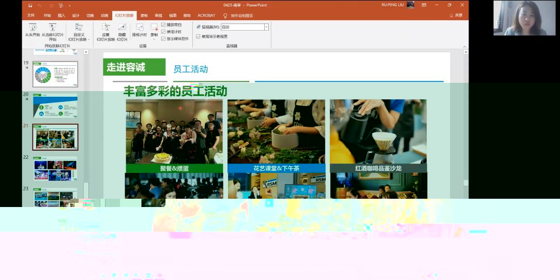Switch to the 切换 (Transitions) tab

pyautogui.click(x=90, y=16)
